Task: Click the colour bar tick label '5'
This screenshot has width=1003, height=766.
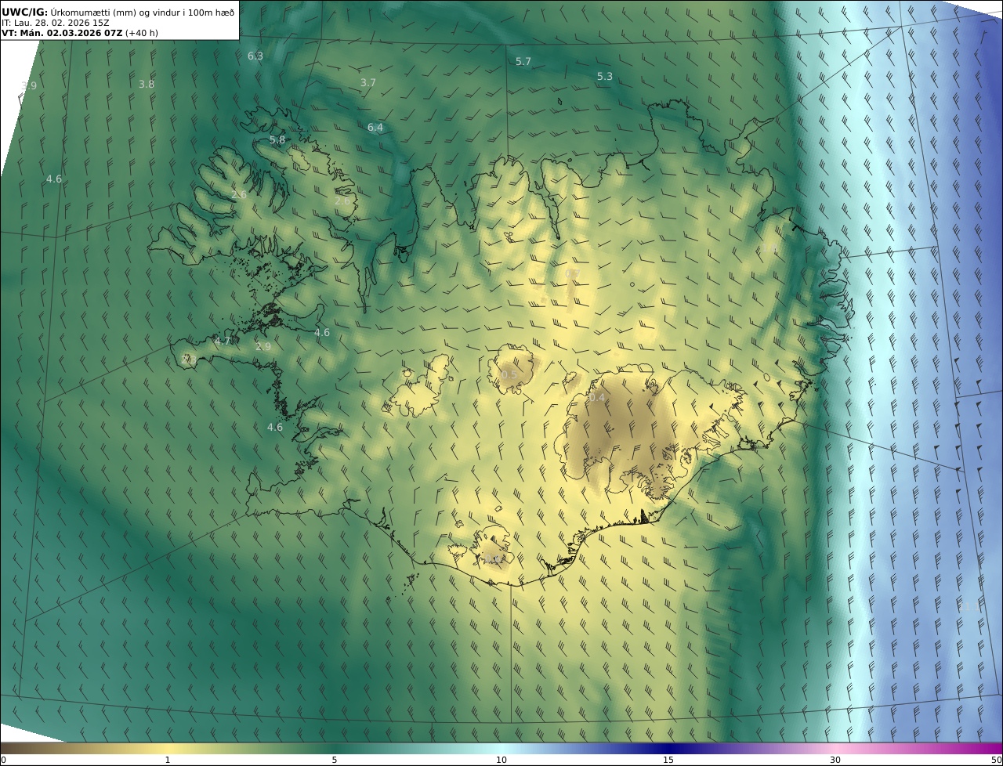Action: pos(335,760)
